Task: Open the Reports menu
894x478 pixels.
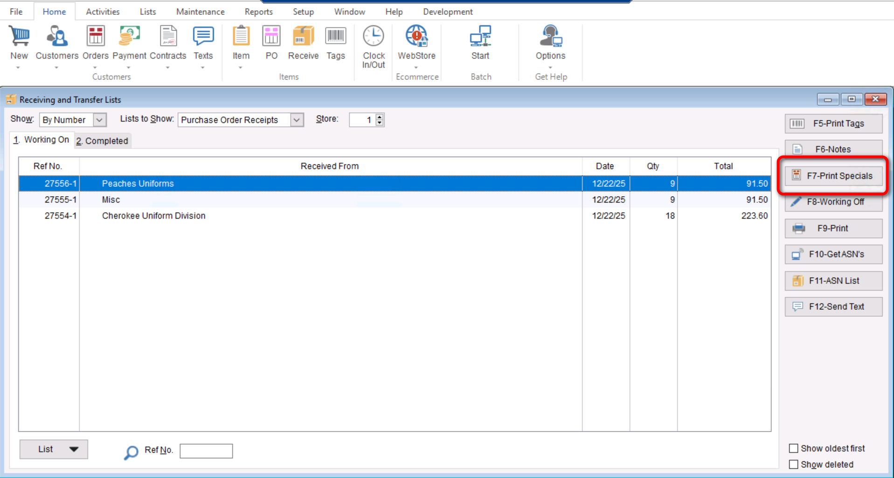Action: [x=258, y=12]
